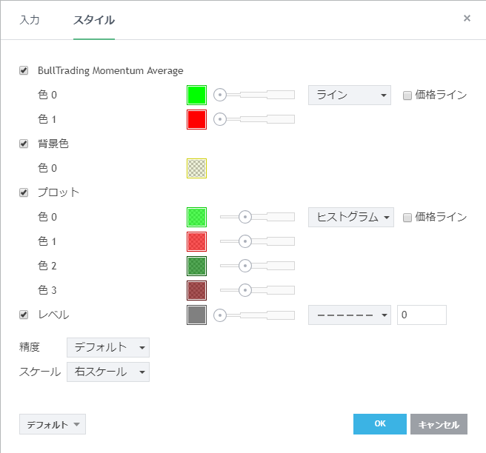Open the 背景色 yellow-bordered color swatch
Viewport: 486px width, 453px height.
coord(196,168)
